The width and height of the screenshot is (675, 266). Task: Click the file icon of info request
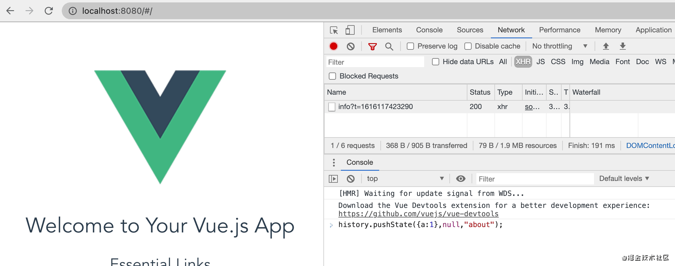point(332,107)
